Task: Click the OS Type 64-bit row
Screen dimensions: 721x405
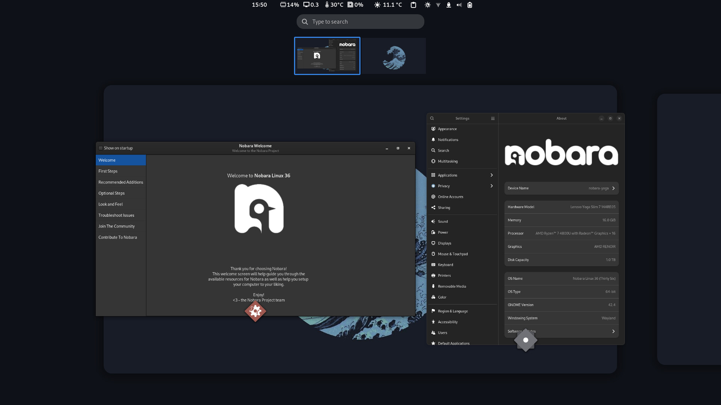Action: (x=561, y=292)
